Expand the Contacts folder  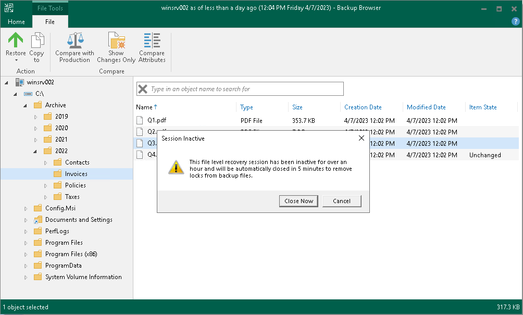[x=46, y=162]
